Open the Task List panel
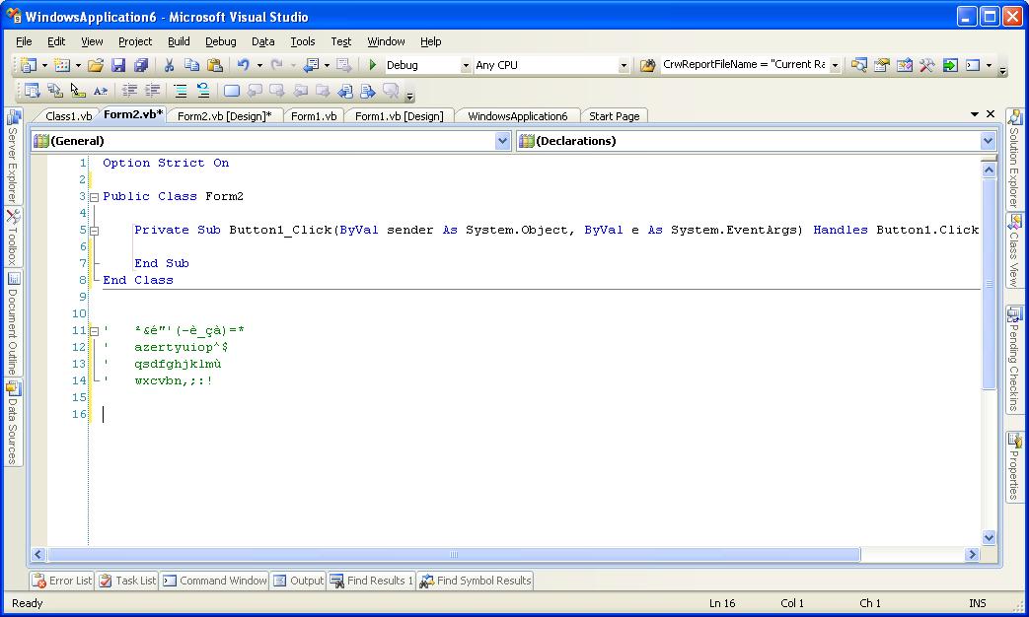 (127, 581)
